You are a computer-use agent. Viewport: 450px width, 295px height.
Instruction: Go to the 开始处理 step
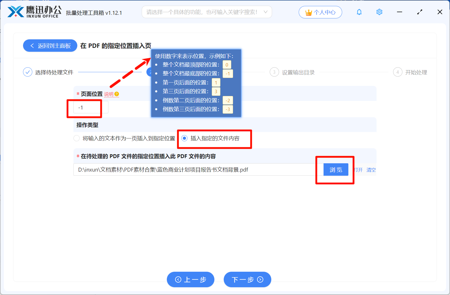[416, 72]
